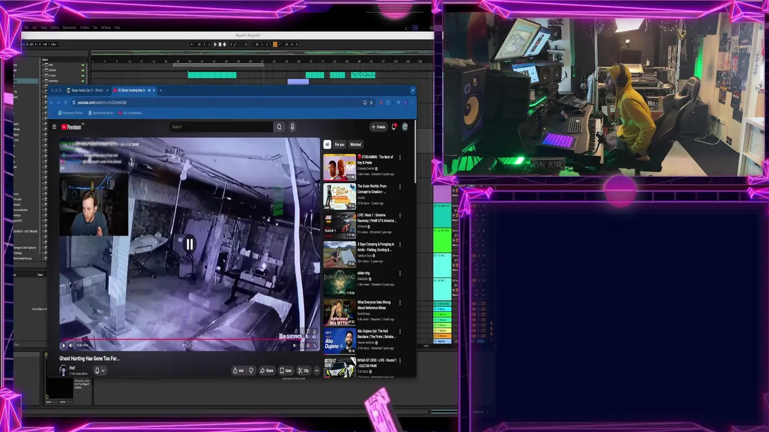Image resolution: width=769 pixels, height=432 pixels.
Task: Open the Create dropdown on YouTube
Action: click(x=378, y=127)
